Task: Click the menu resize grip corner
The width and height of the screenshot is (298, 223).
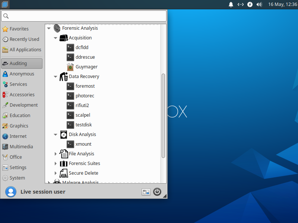Action: click(165, 196)
